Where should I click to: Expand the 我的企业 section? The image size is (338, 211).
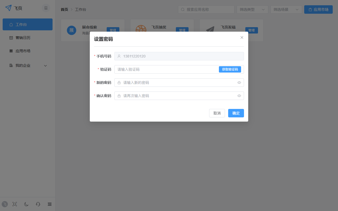(x=45, y=65)
